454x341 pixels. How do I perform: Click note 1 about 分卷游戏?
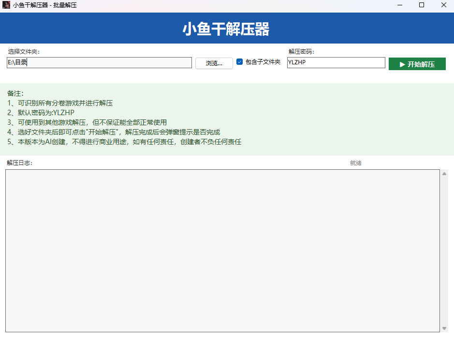[60, 103]
